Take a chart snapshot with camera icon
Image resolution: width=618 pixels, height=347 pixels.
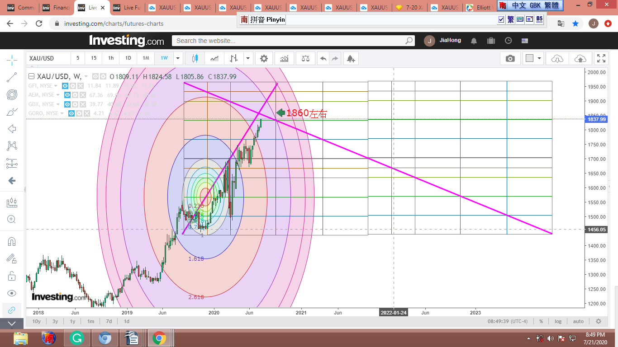coord(510,58)
